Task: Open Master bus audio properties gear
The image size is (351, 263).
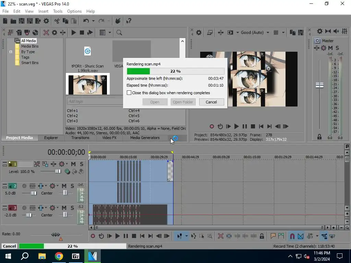Action: click(x=320, y=31)
